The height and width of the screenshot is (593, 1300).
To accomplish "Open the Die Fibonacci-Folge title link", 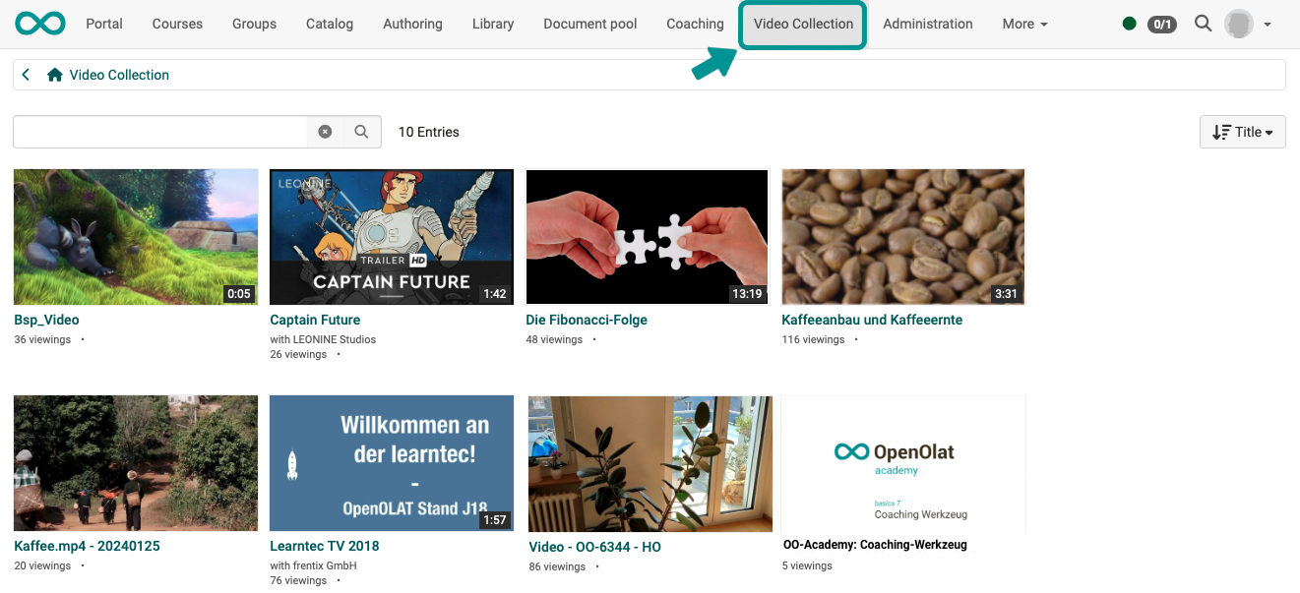I will coord(587,320).
